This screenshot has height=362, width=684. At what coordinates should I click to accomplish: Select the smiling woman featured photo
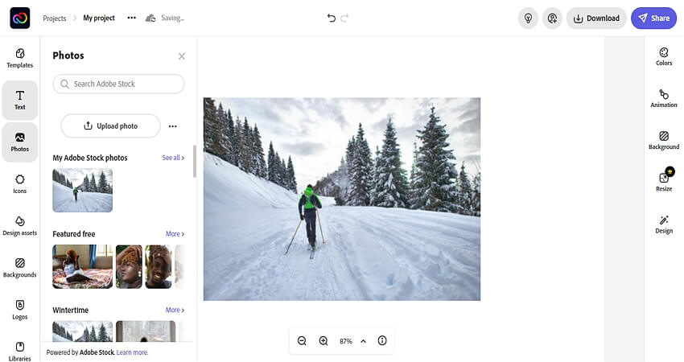(159, 266)
